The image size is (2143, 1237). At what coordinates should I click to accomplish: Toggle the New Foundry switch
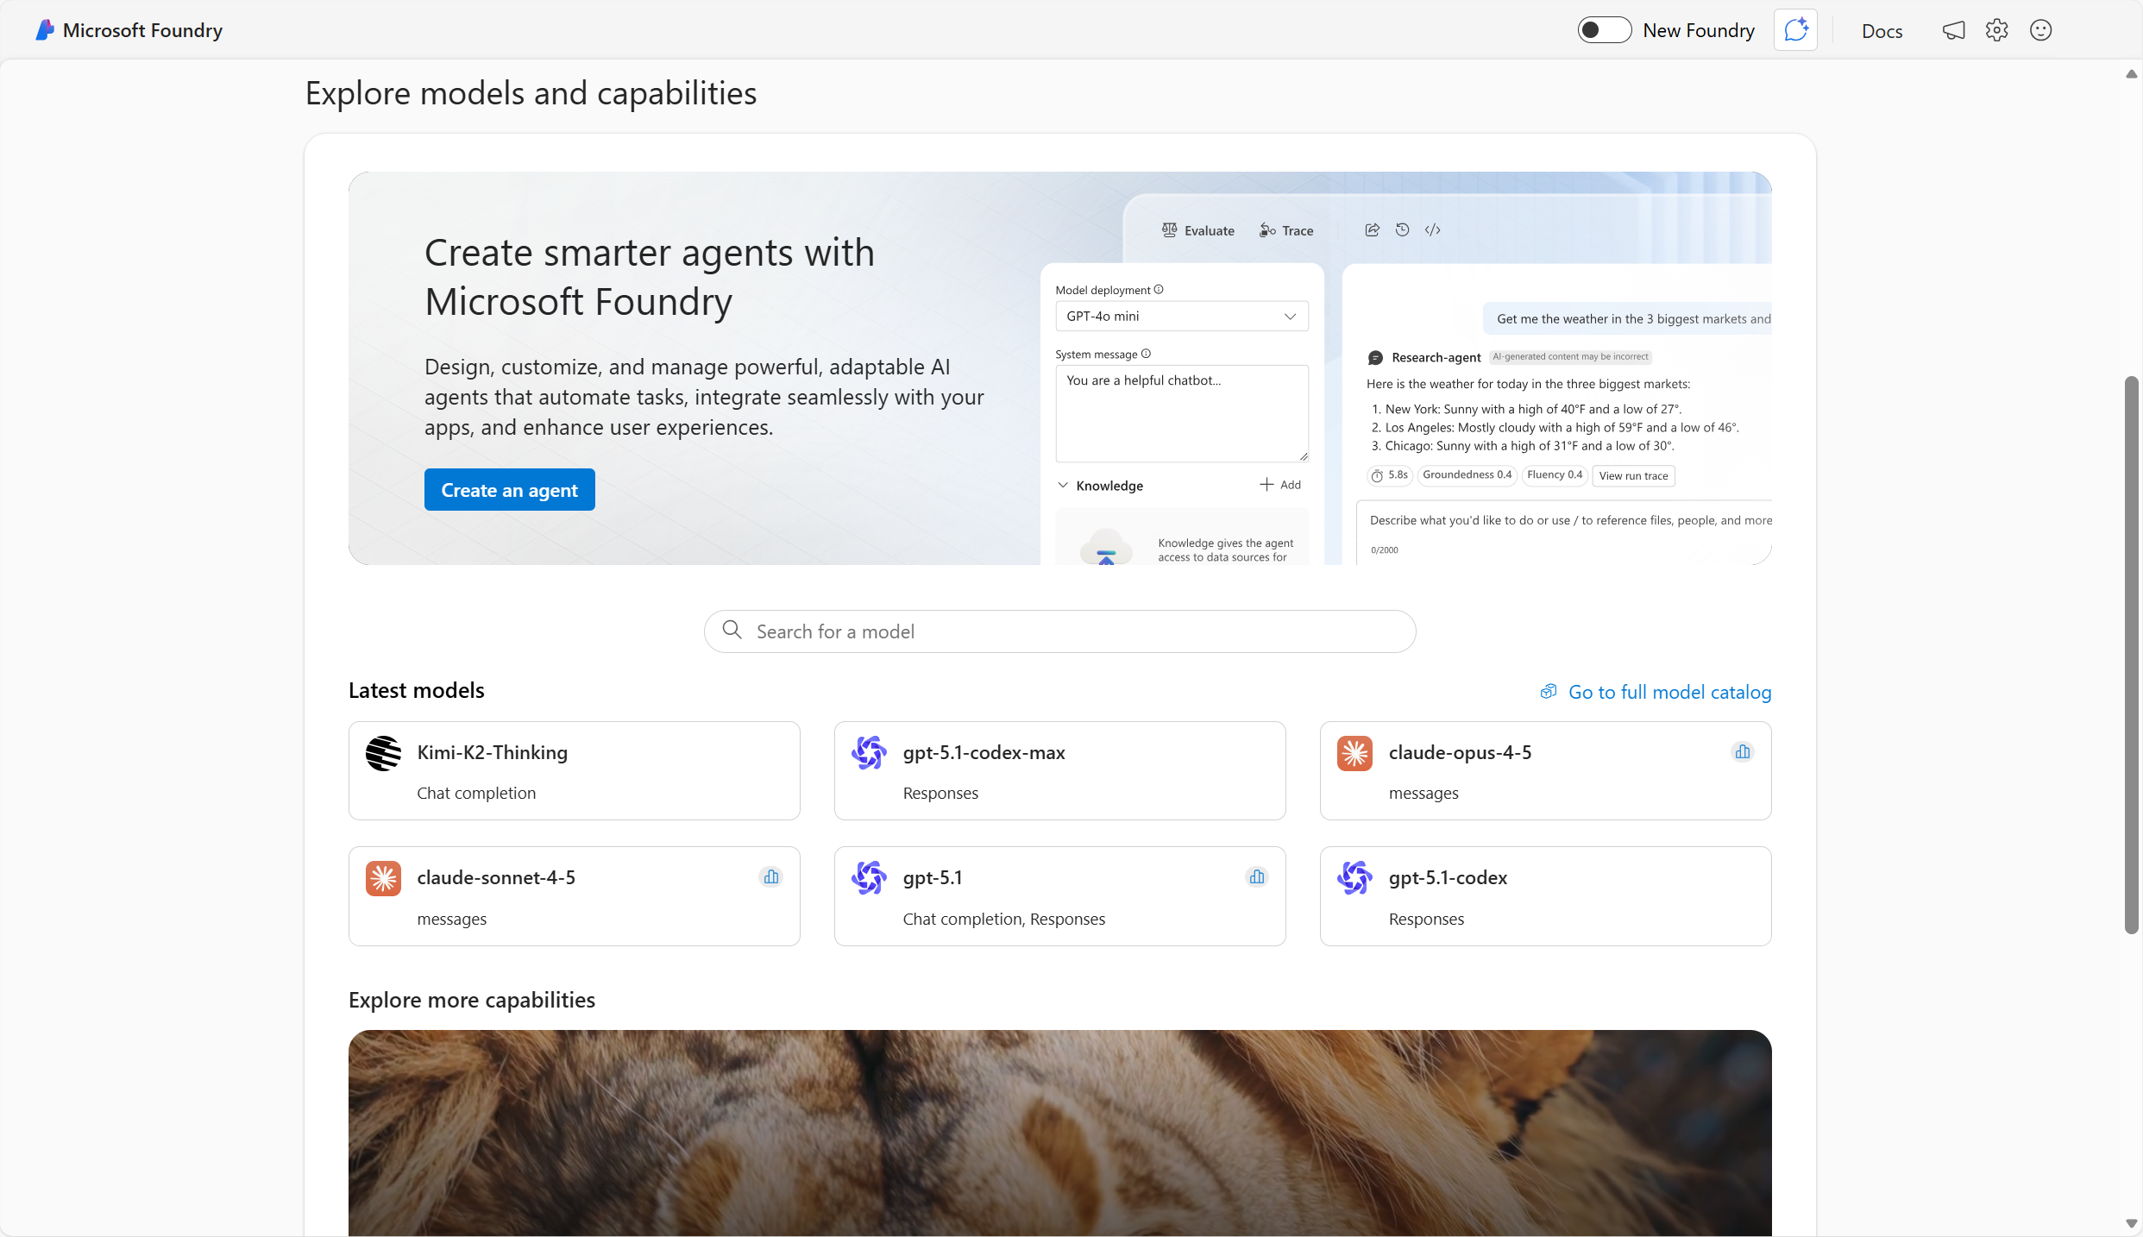tap(1603, 30)
